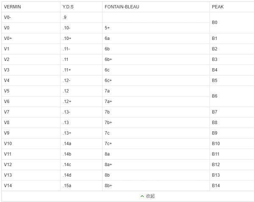Select the B0 peak grade cell
Viewport: 254px width, 202px height.
pyautogui.click(x=215, y=22)
